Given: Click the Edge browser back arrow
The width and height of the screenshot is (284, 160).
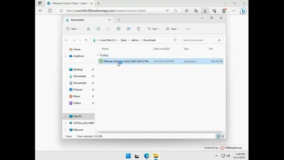Looking at the screenshot, I should click(41, 11).
